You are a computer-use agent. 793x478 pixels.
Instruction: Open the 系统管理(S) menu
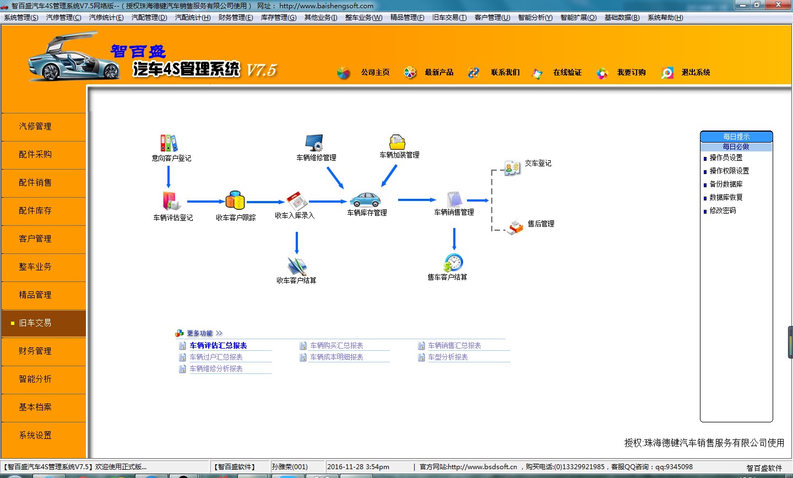21,18
